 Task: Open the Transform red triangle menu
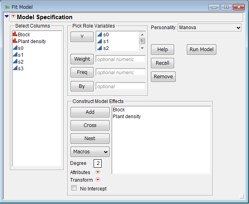point(98,180)
